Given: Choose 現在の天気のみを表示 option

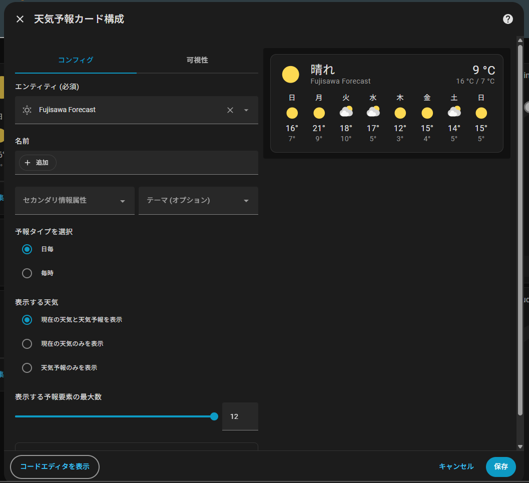Looking at the screenshot, I should [27, 344].
